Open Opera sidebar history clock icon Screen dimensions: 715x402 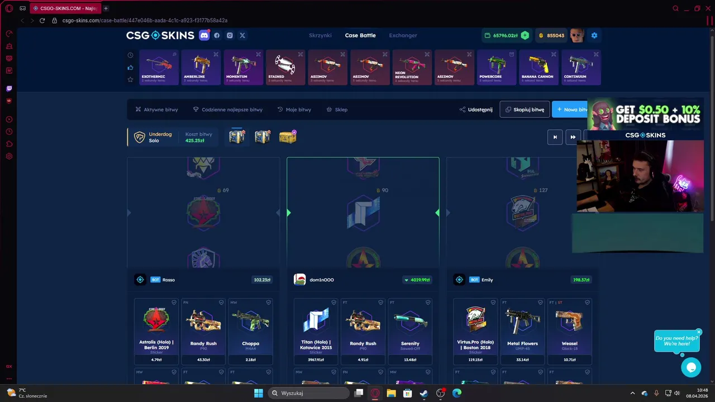(x=9, y=132)
